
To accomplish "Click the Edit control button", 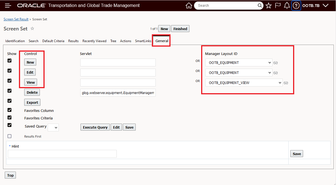I will coord(30,72).
